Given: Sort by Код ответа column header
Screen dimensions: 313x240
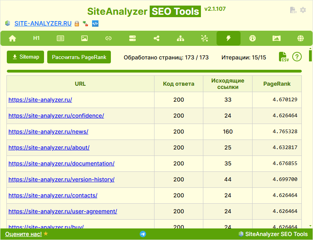Looking at the screenshot, I should pyautogui.click(x=179, y=84).
